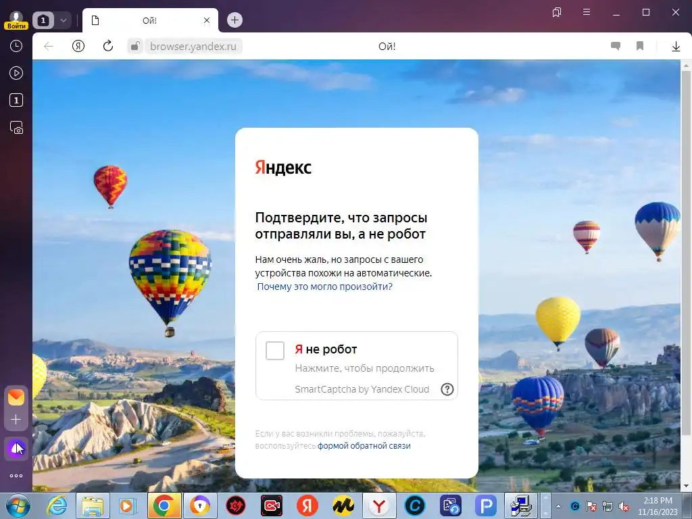Expand the tab groups dropdown arrow

coord(63,20)
